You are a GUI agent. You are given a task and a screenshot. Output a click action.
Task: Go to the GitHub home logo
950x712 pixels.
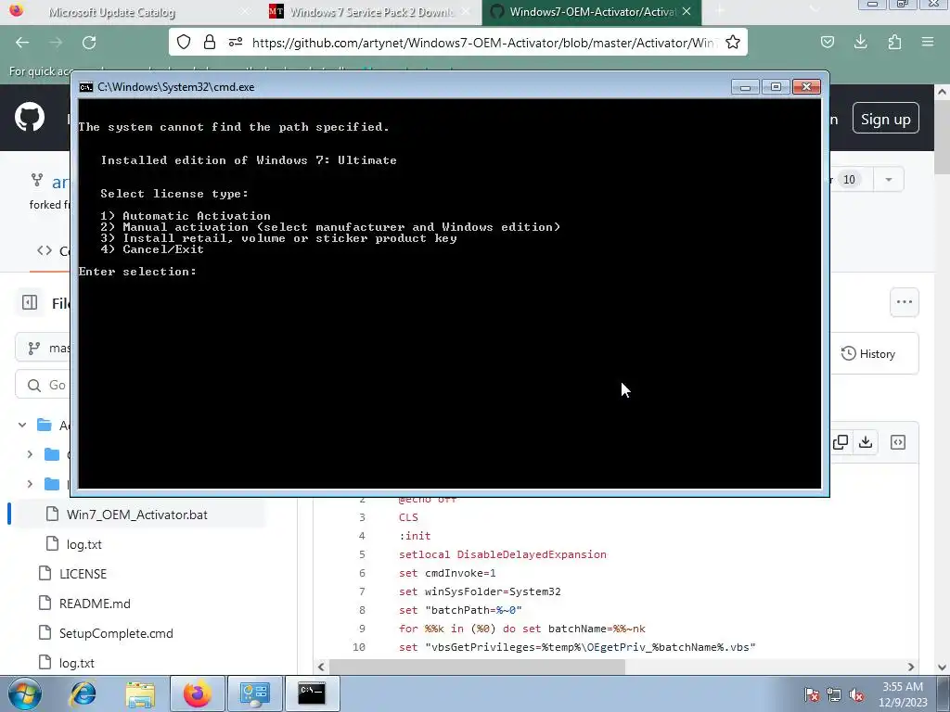pyautogui.click(x=30, y=117)
